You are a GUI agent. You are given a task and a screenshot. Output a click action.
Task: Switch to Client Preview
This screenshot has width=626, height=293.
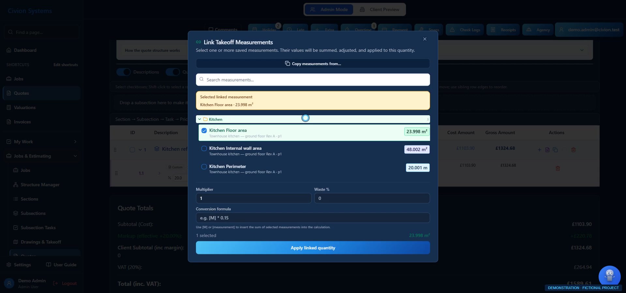click(x=380, y=9)
